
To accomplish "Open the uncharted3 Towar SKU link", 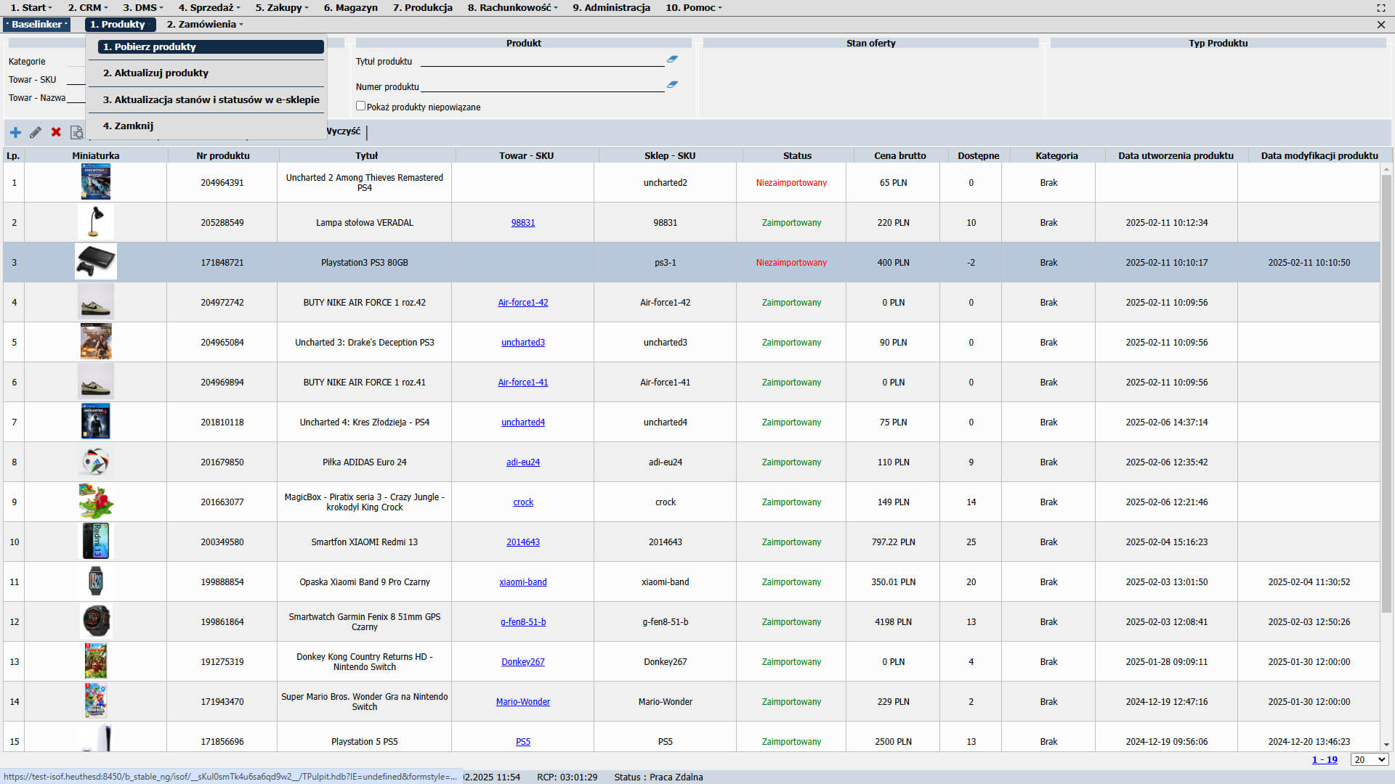I will click(522, 343).
